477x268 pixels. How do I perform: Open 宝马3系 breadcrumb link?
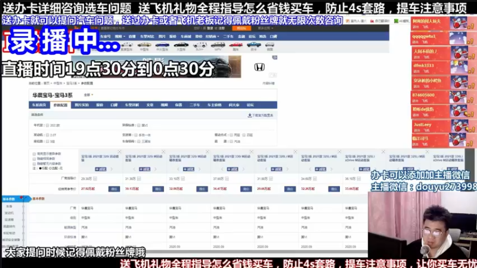pyautogui.click(x=72, y=83)
